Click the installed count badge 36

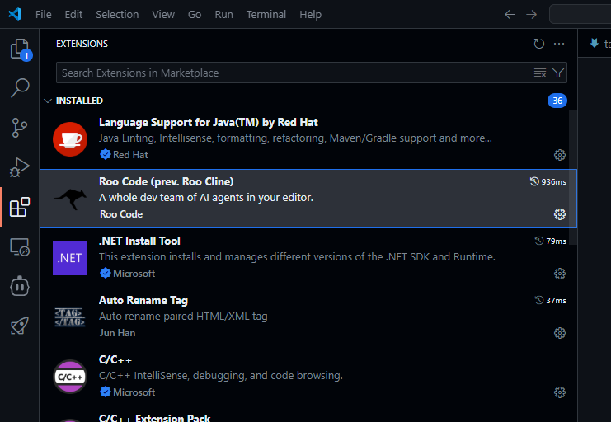[x=557, y=101]
